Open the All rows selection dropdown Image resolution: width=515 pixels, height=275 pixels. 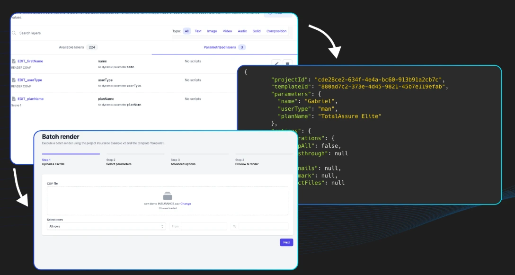[x=107, y=226]
